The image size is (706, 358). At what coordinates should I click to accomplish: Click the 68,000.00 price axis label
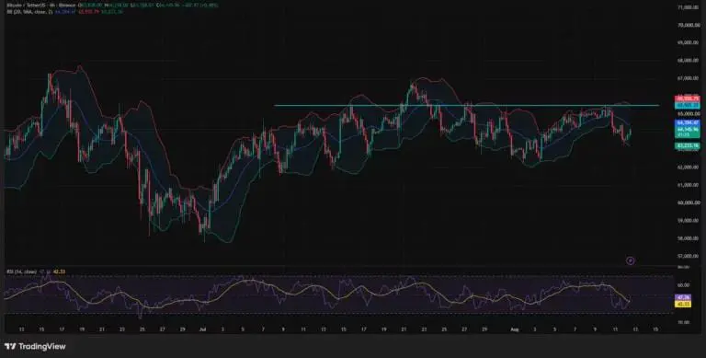[x=688, y=61]
